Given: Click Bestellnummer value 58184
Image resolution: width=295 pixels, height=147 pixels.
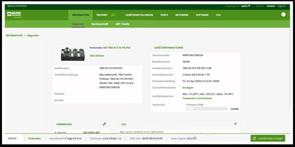Looking at the screenshot, I should (x=186, y=62).
